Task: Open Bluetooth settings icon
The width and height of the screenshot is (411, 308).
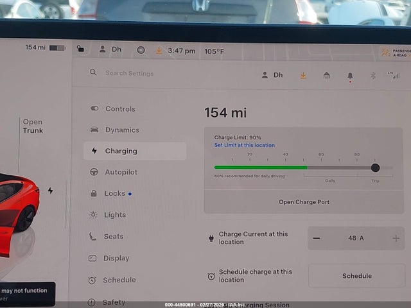Action: [373, 76]
